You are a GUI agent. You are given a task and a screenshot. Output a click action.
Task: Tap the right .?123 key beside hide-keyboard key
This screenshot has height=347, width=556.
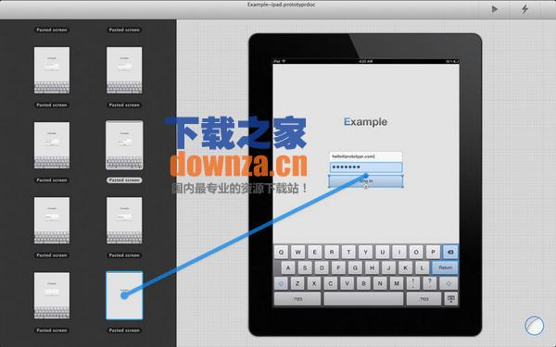[x=424, y=299]
